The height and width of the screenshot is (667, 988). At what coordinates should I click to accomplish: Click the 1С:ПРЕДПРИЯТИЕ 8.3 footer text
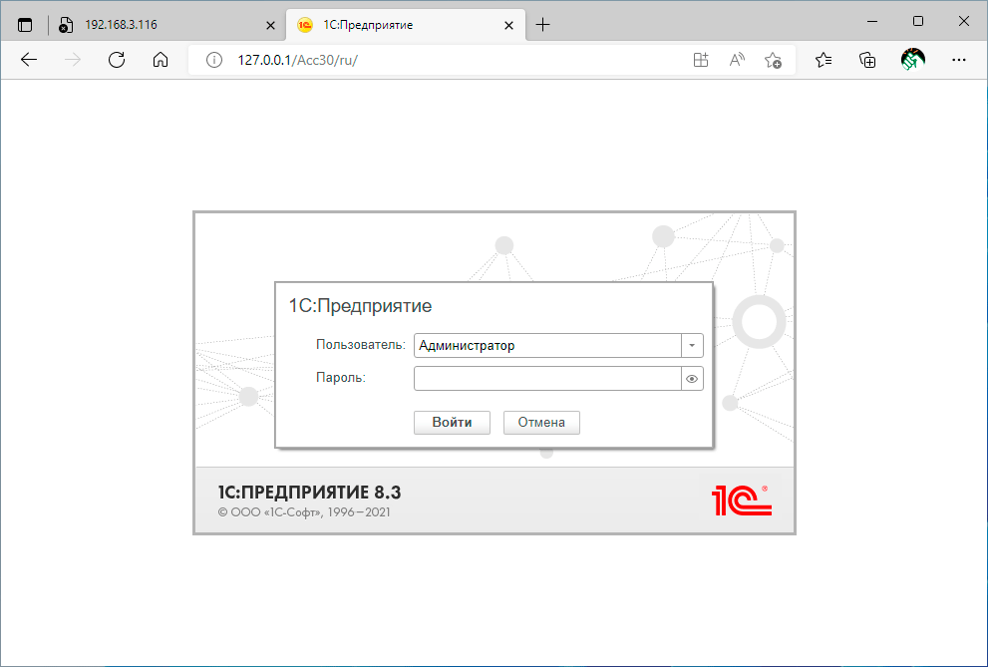[309, 493]
